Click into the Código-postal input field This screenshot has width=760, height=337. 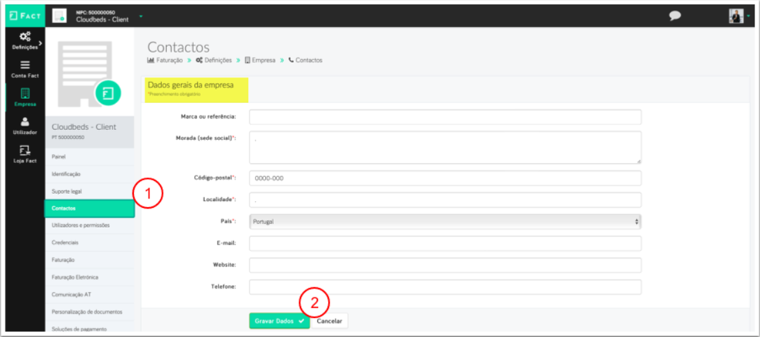tap(445, 178)
